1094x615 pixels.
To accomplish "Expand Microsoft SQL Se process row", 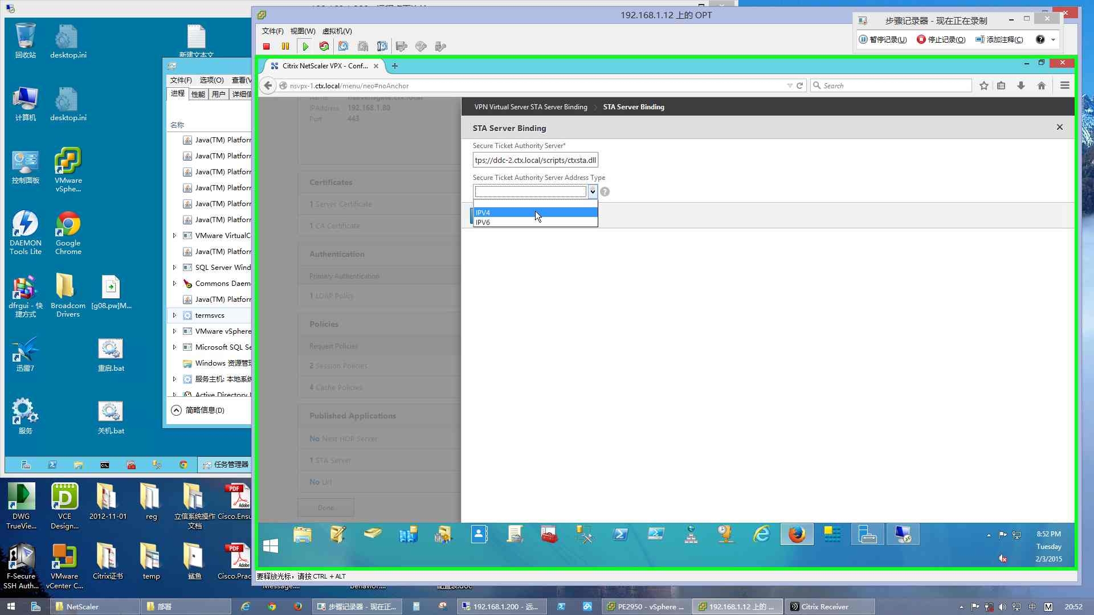I will point(174,347).
